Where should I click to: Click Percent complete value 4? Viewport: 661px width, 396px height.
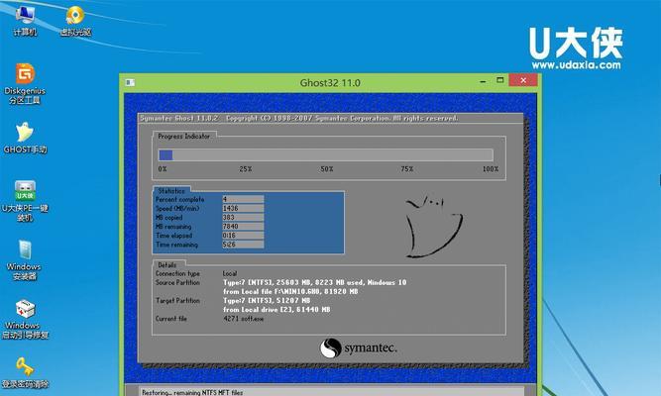pos(243,199)
